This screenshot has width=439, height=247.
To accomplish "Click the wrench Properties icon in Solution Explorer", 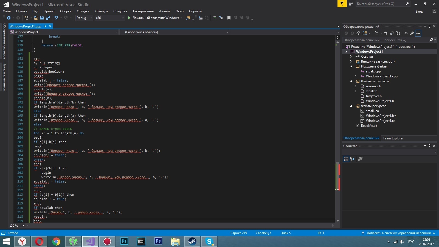I will [x=412, y=33].
